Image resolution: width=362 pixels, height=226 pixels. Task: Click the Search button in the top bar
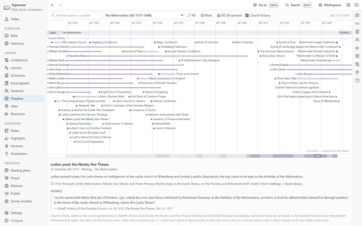pyautogui.click(x=299, y=5)
